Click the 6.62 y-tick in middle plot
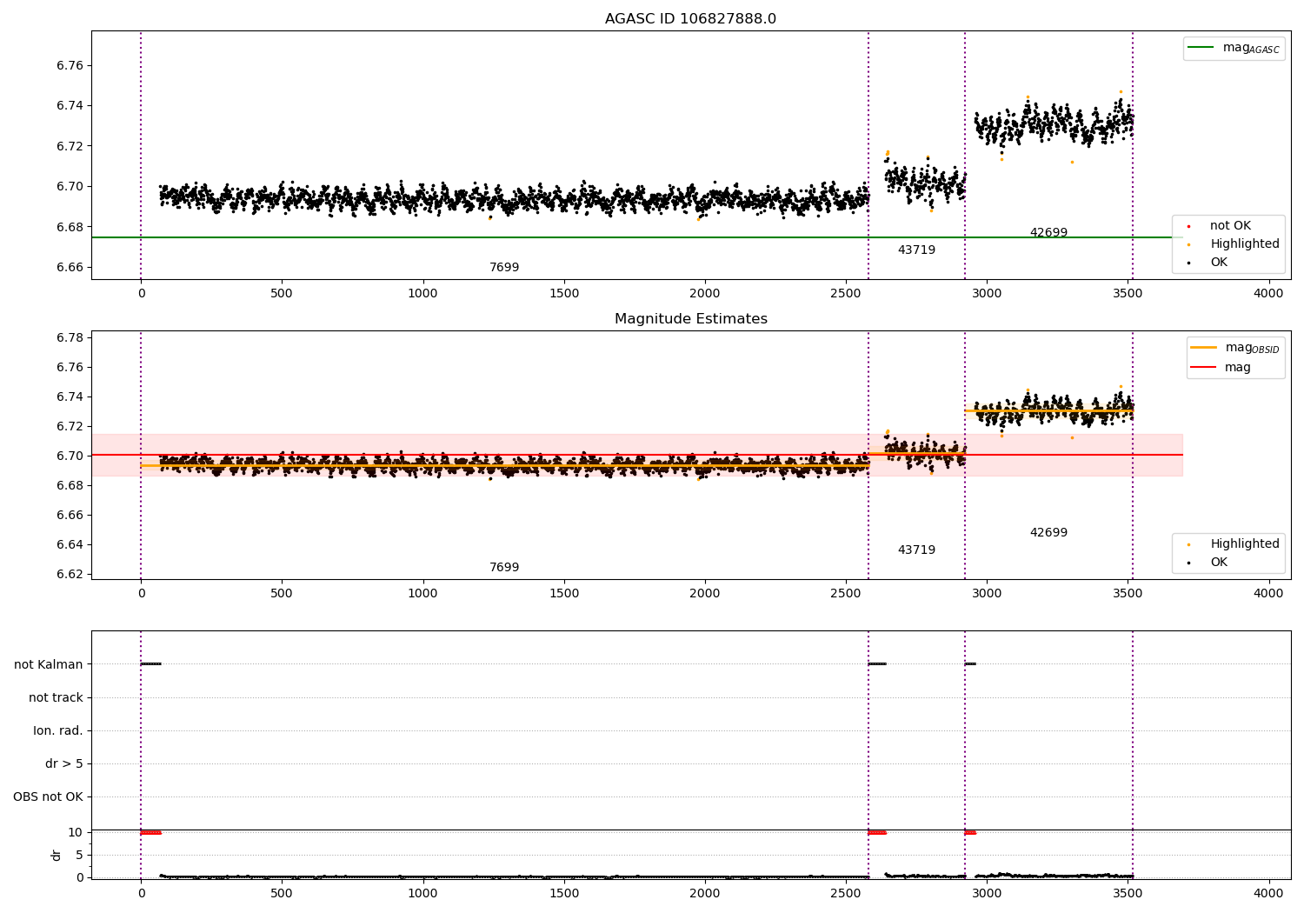The width and height of the screenshot is (1304, 913). coord(70,574)
